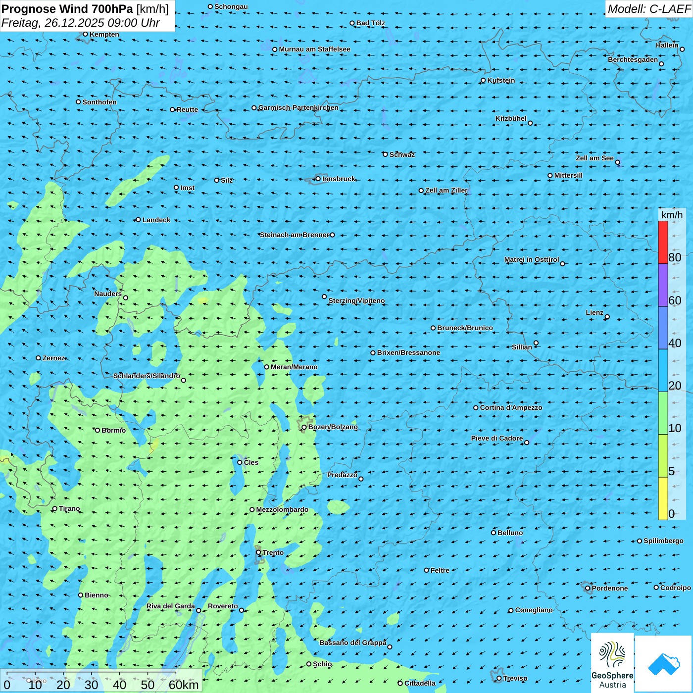
Task: Click the date "Freitag, 26.12.2025 09:00 Uhr"
Action: pos(81,23)
